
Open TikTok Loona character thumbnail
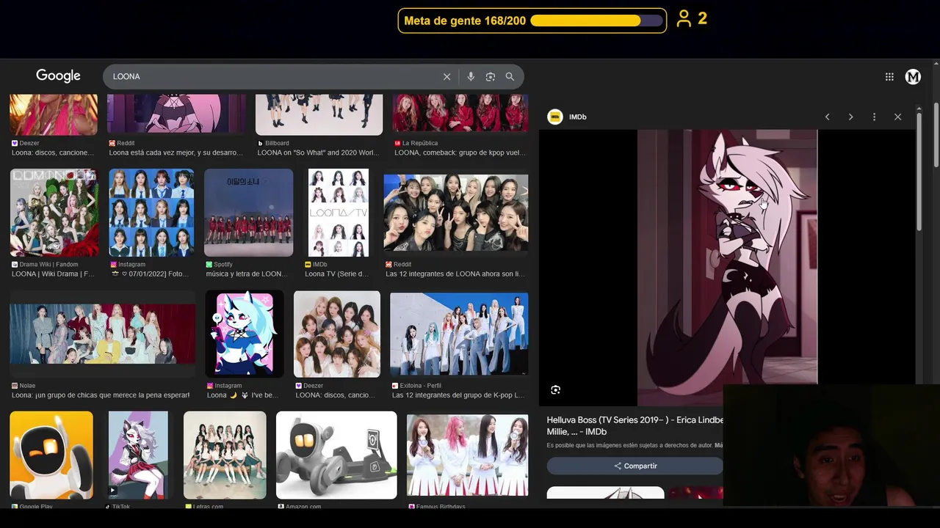(x=138, y=455)
